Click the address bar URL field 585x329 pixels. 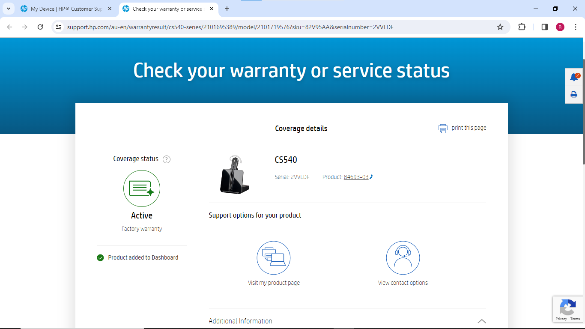coord(274,27)
